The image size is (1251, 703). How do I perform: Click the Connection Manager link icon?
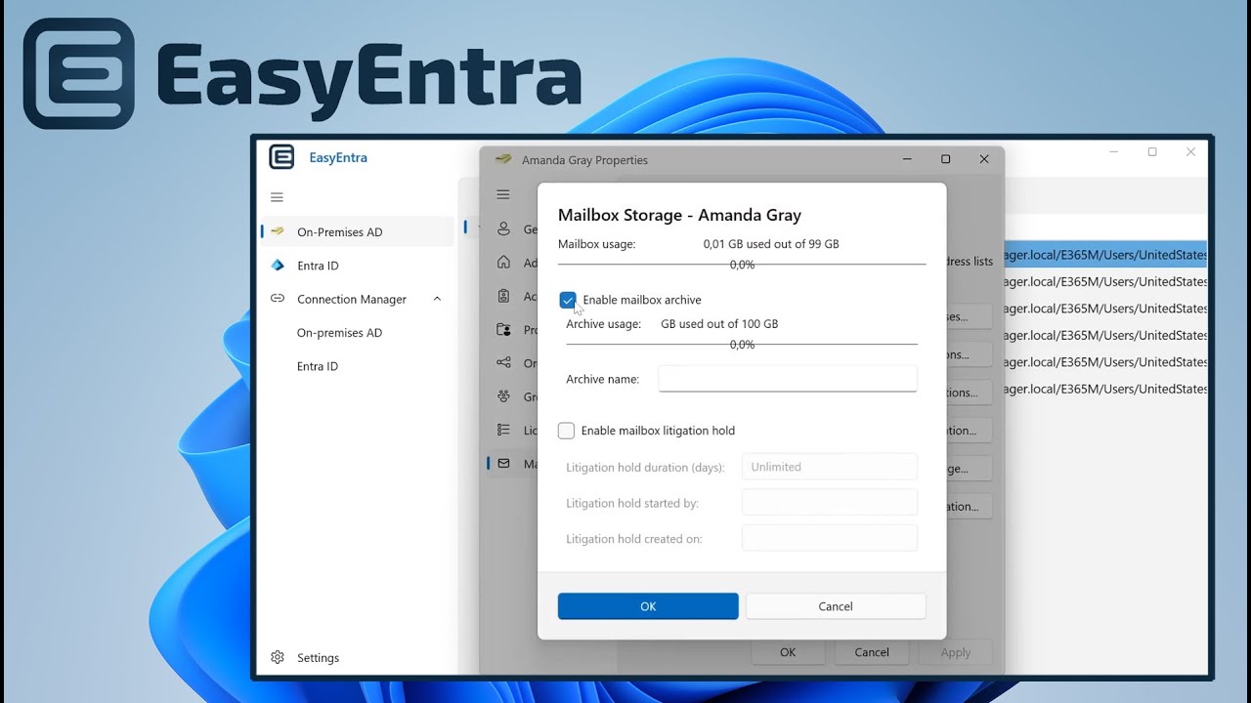[x=278, y=299]
